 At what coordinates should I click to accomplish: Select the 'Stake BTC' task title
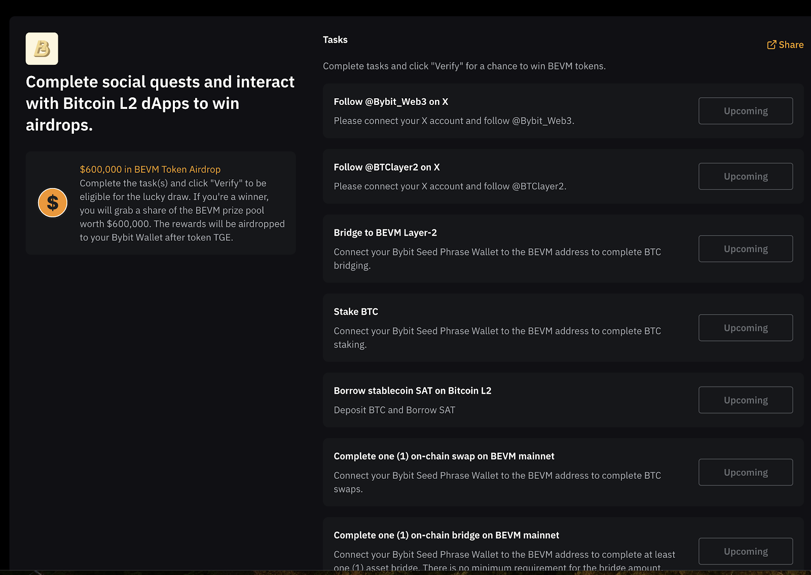(356, 312)
